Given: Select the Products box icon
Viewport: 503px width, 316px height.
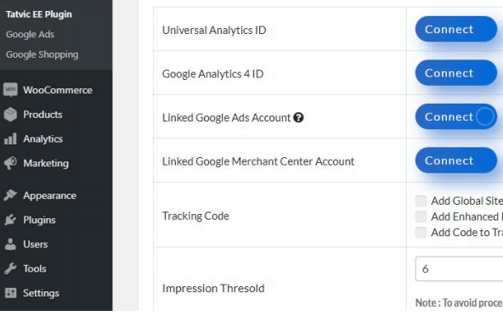Looking at the screenshot, I should [10, 115].
